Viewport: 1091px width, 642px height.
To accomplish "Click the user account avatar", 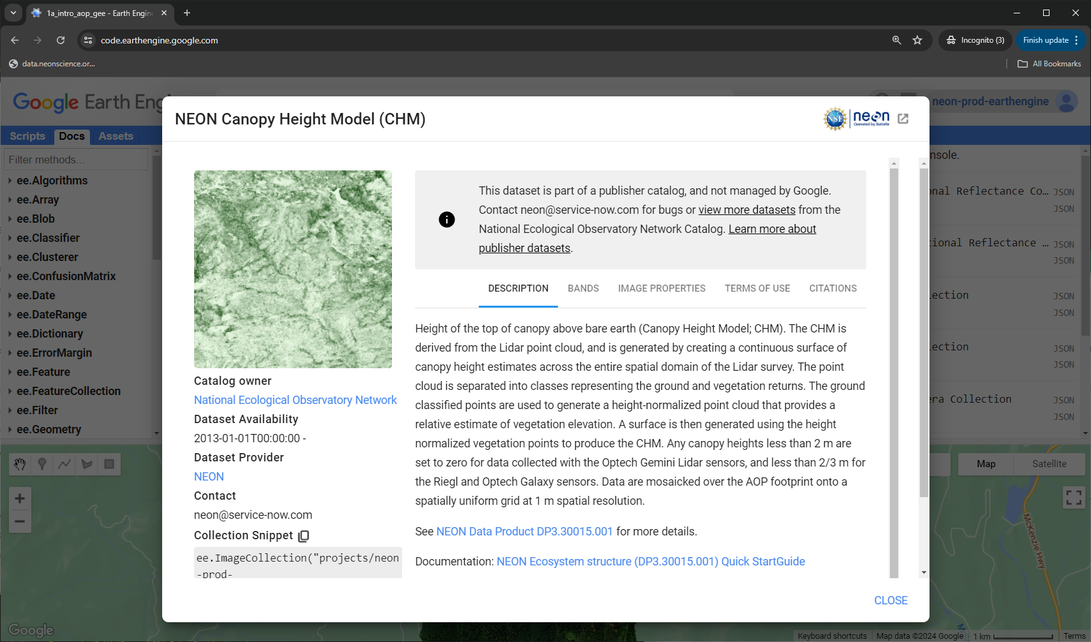I will (x=1067, y=101).
